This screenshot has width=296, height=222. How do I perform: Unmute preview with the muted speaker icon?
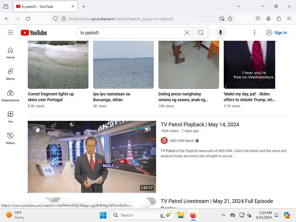coord(148,129)
